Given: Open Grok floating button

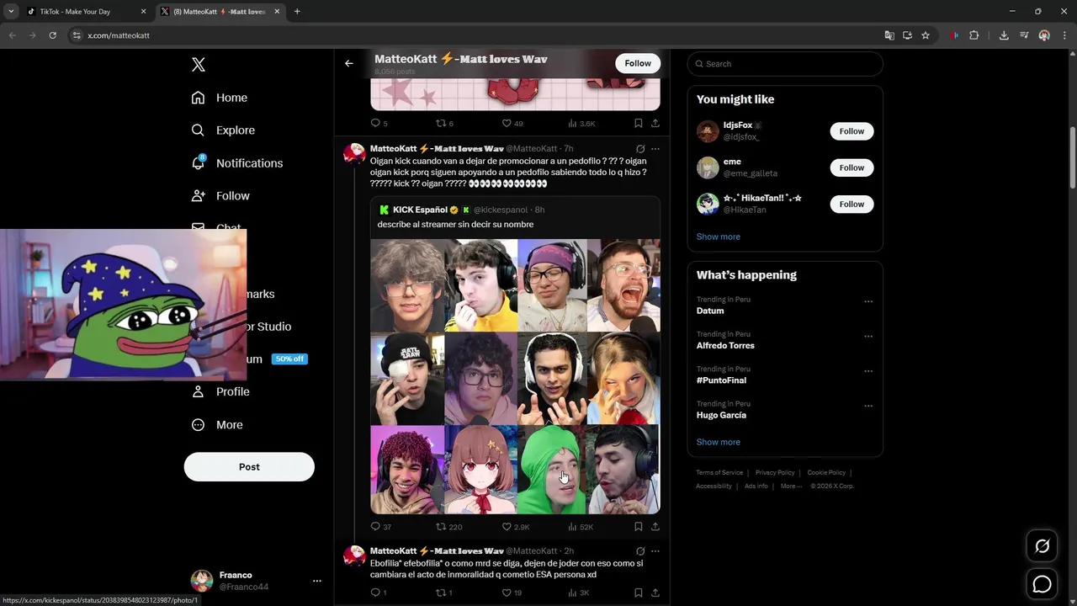Looking at the screenshot, I should (x=1042, y=546).
